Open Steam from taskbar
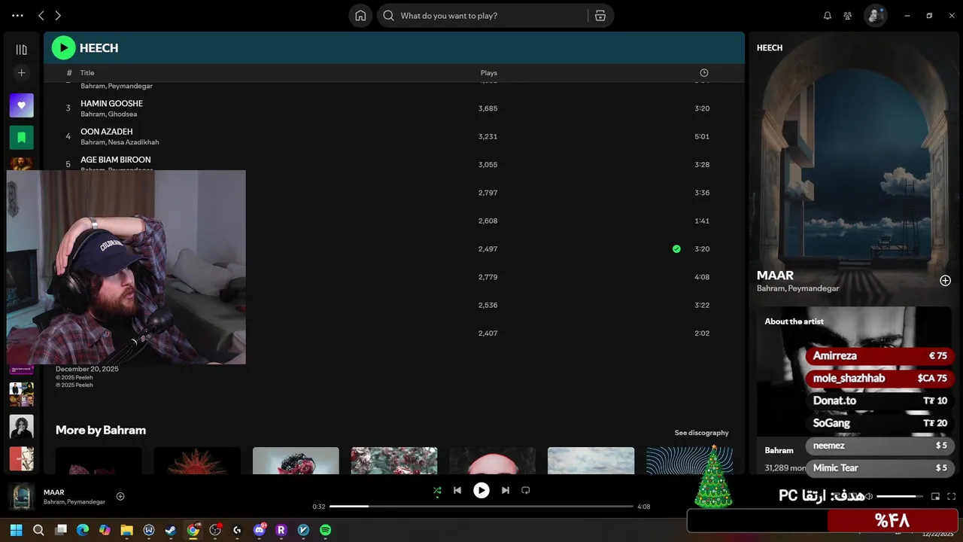The height and width of the screenshot is (542, 963). 171,530
